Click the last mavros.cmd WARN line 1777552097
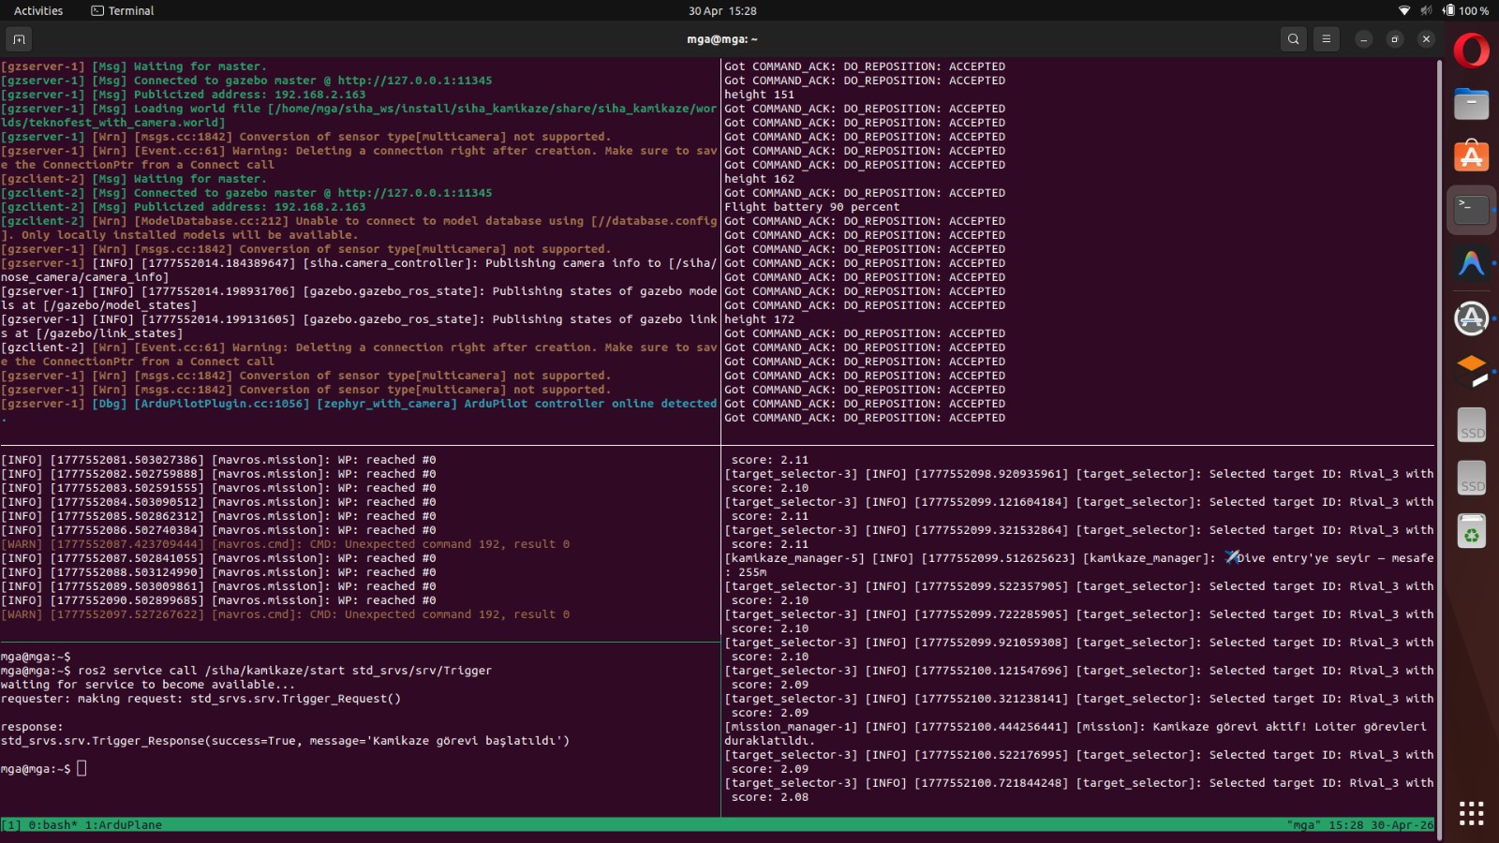This screenshot has height=843, width=1499. coord(285,614)
